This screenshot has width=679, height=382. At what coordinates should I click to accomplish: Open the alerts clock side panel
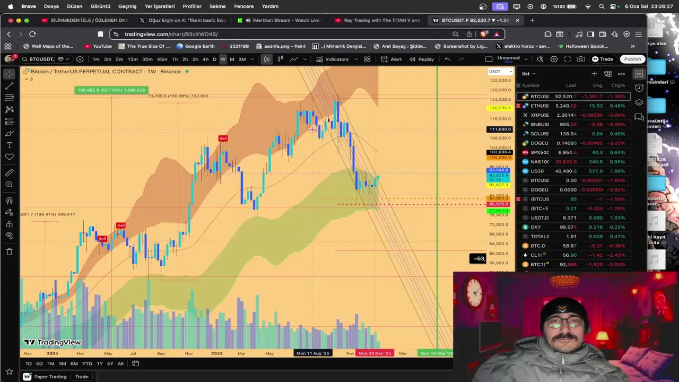pos(639,88)
